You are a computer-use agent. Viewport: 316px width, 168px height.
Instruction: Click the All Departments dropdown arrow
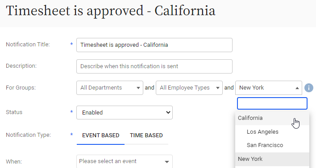click(x=138, y=88)
